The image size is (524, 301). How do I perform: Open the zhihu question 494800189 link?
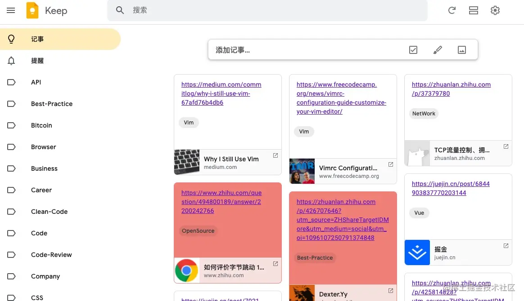click(x=221, y=202)
